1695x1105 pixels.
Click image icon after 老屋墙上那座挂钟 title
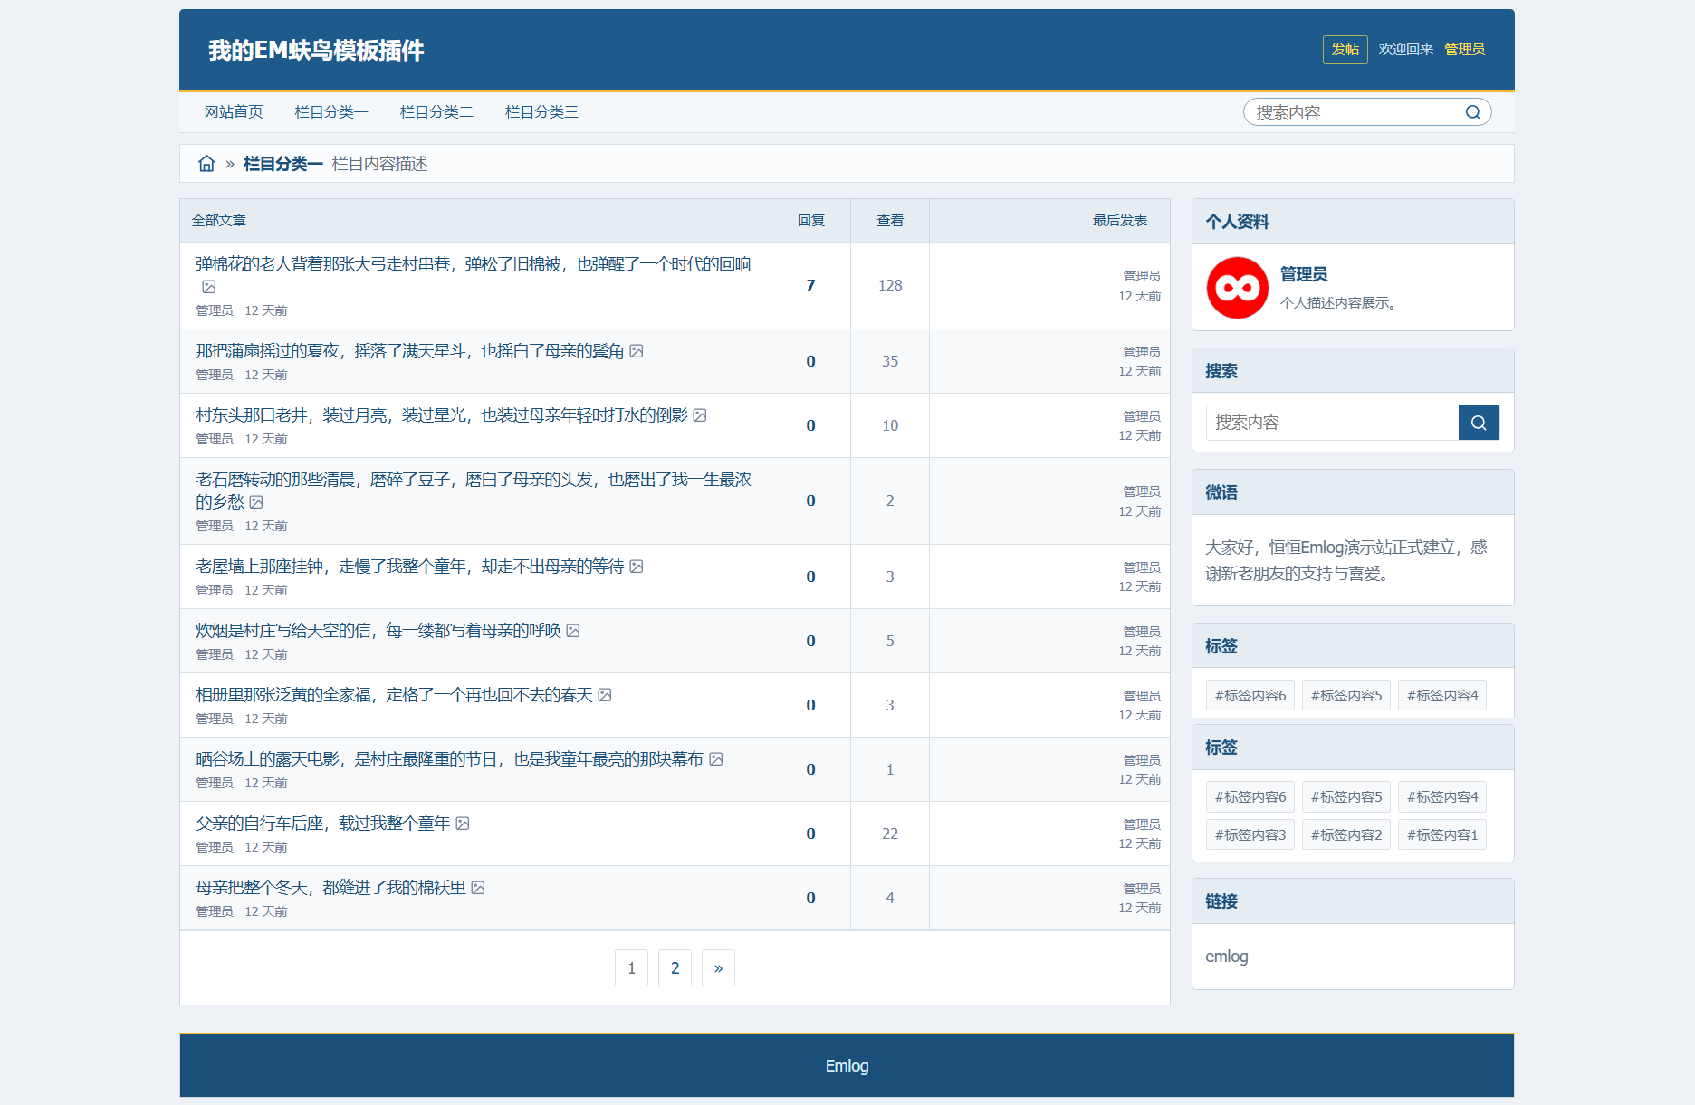[637, 567]
